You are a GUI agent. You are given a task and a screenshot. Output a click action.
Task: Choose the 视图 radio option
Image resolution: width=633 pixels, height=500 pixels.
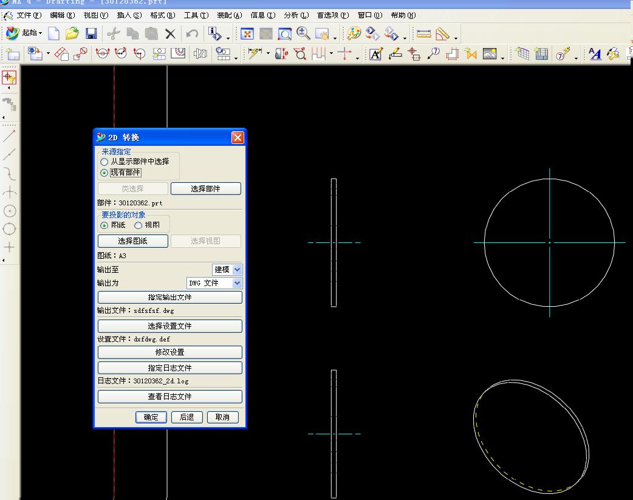tap(139, 225)
